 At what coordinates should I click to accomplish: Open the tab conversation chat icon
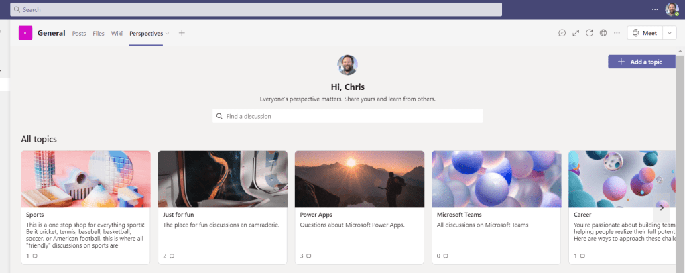562,33
